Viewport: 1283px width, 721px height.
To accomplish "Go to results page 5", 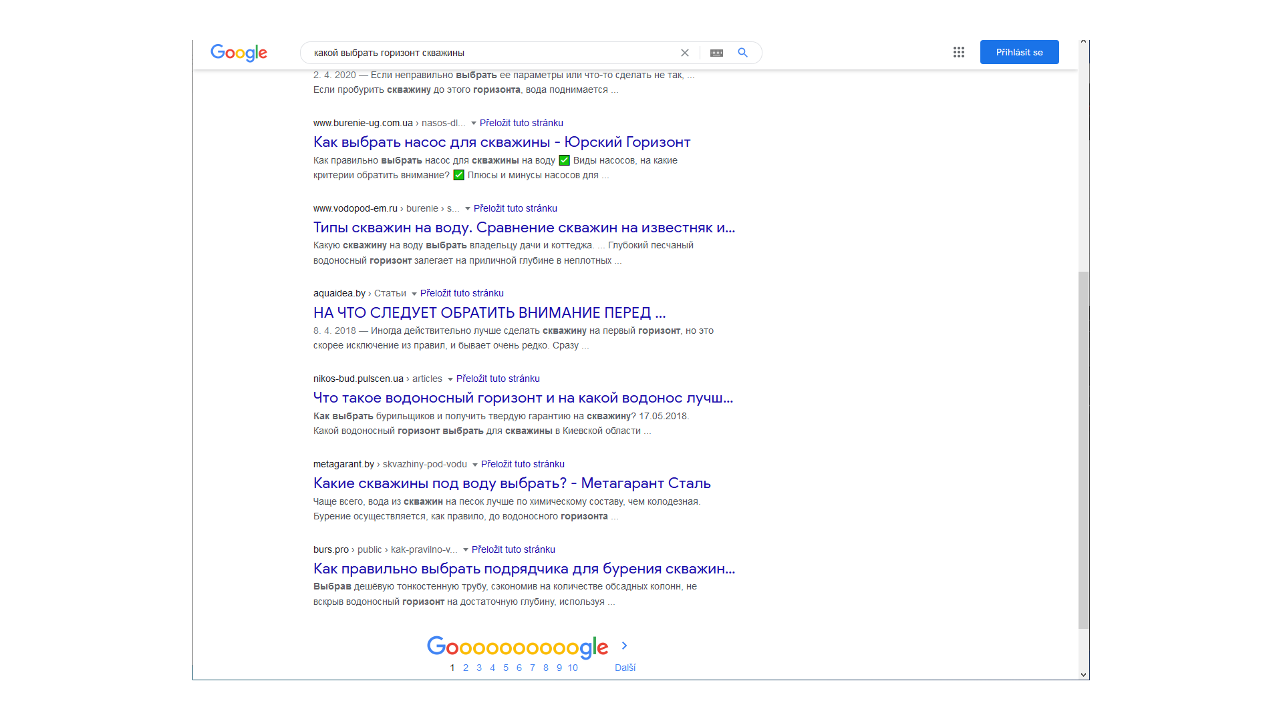I will [506, 668].
